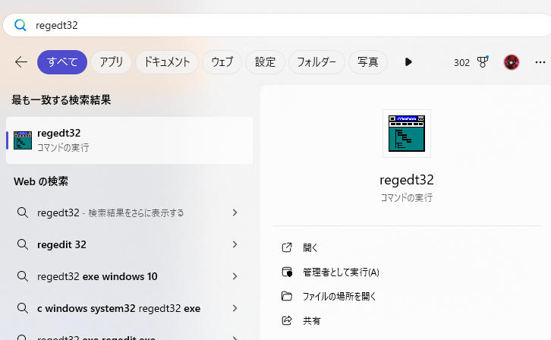This screenshot has height=340, width=551.
Task: Switch to the 設定 filter tab
Action: [265, 62]
